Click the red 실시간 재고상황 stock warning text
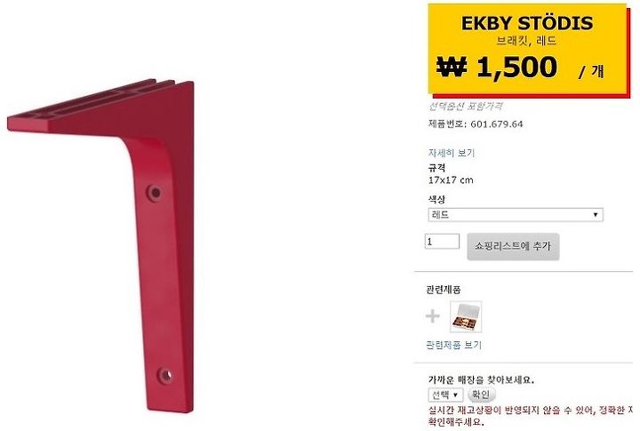 [530, 416]
